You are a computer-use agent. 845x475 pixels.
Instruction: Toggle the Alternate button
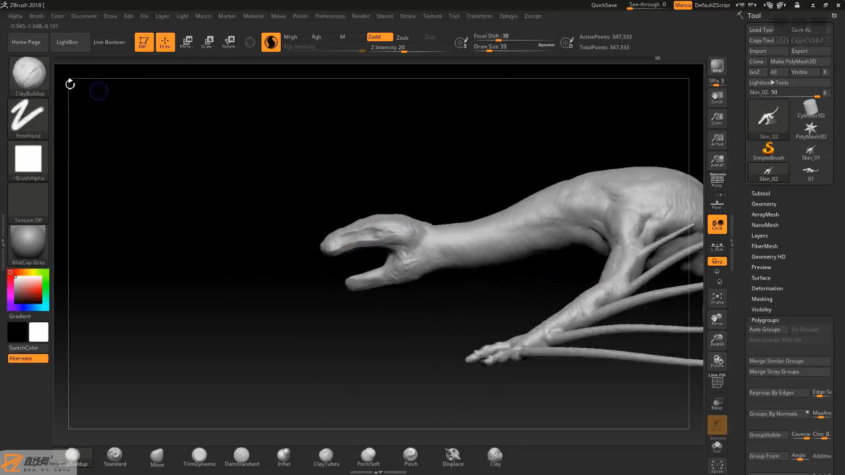[28, 358]
